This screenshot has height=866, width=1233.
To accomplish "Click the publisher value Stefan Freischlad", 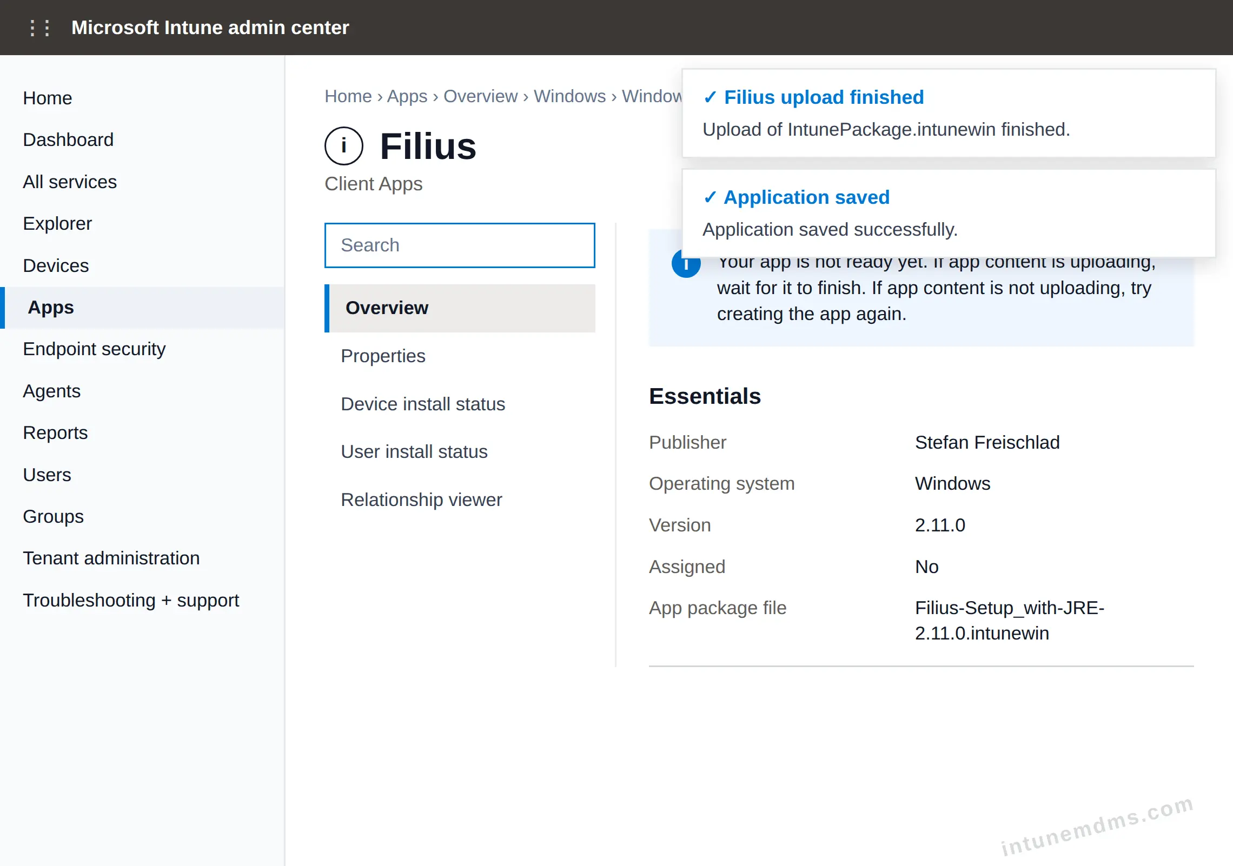I will coord(987,442).
